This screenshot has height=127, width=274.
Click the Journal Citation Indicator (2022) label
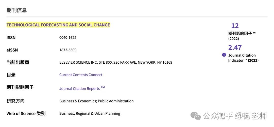click(243, 58)
